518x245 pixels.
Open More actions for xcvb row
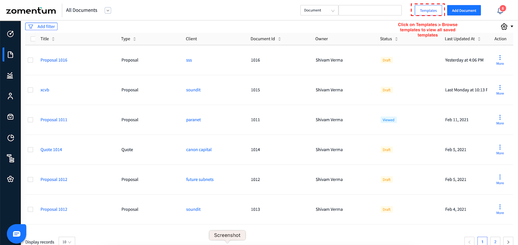click(500, 90)
